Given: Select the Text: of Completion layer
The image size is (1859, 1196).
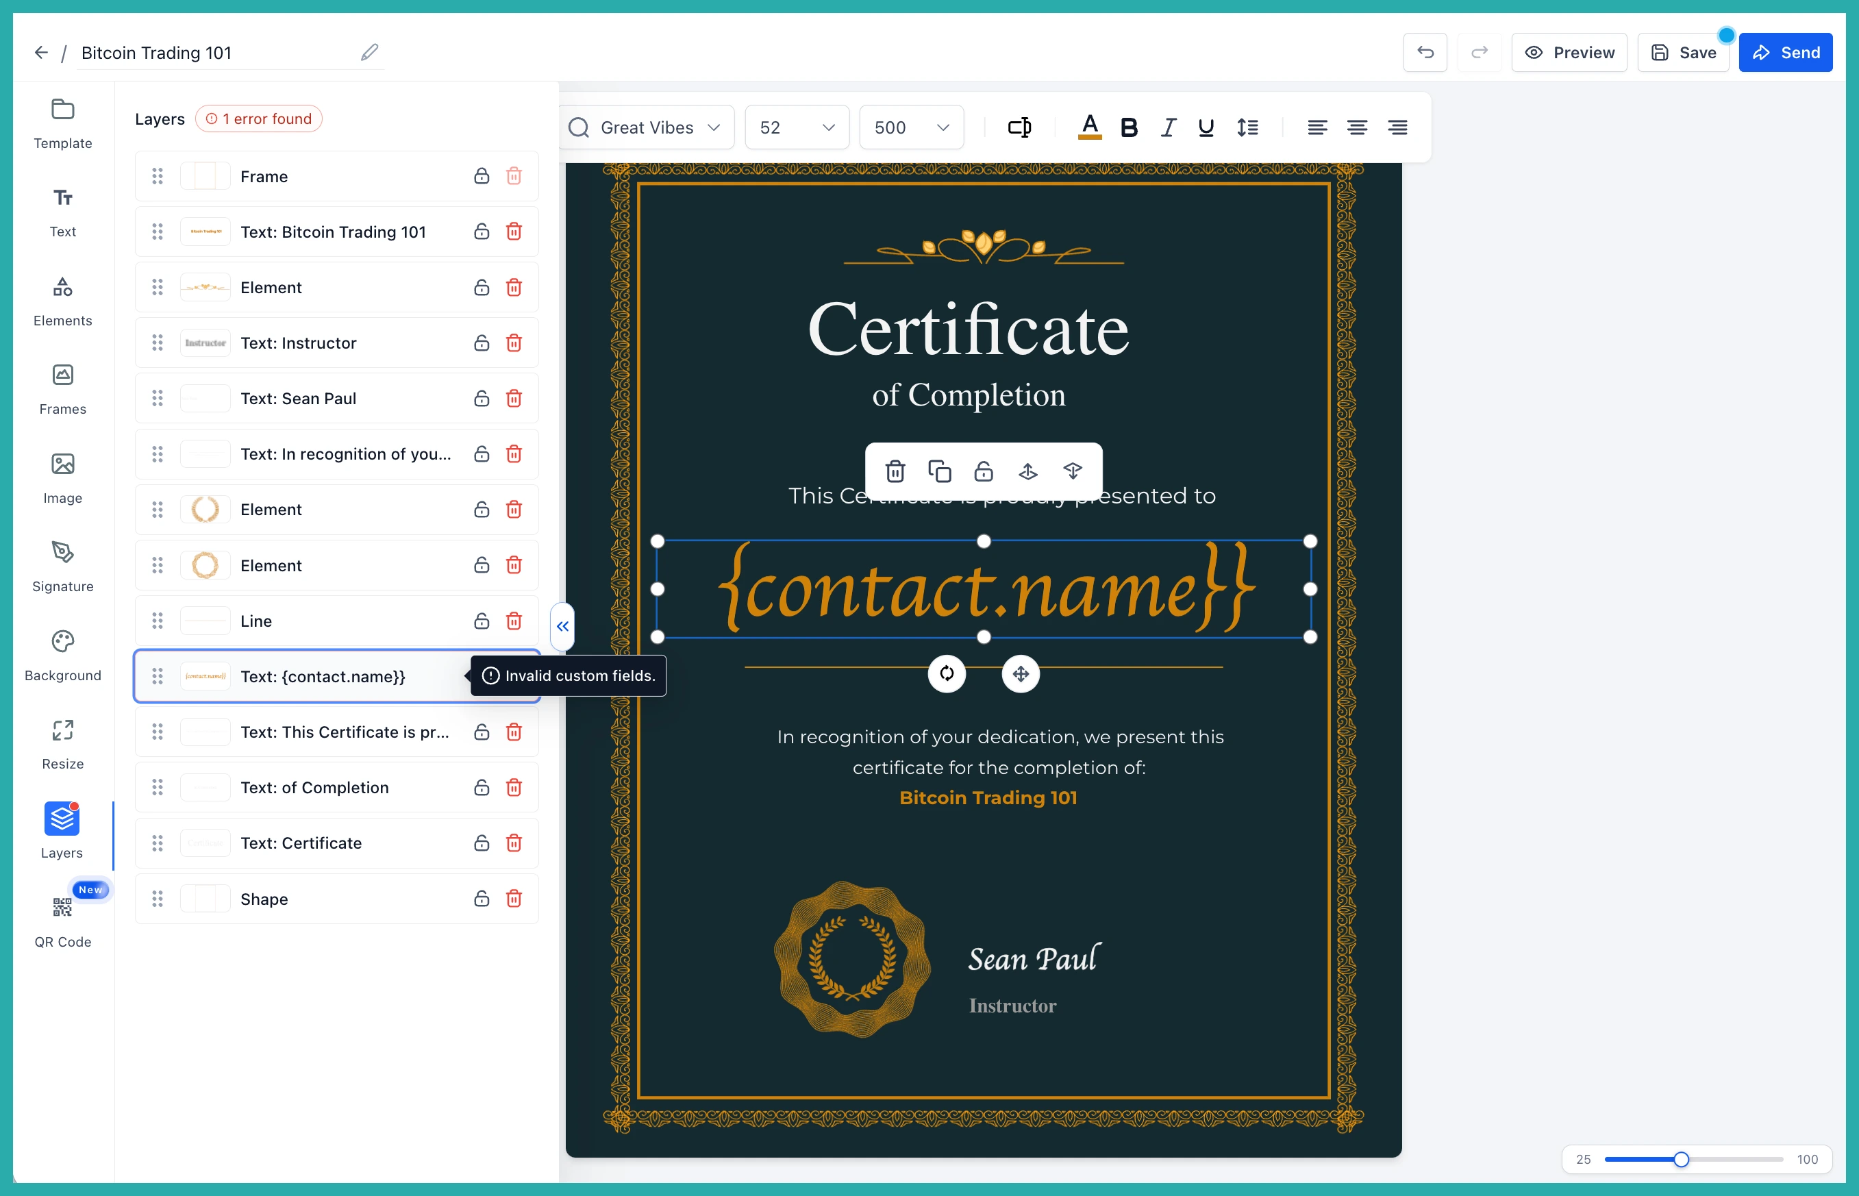Looking at the screenshot, I should pyautogui.click(x=336, y=788).
